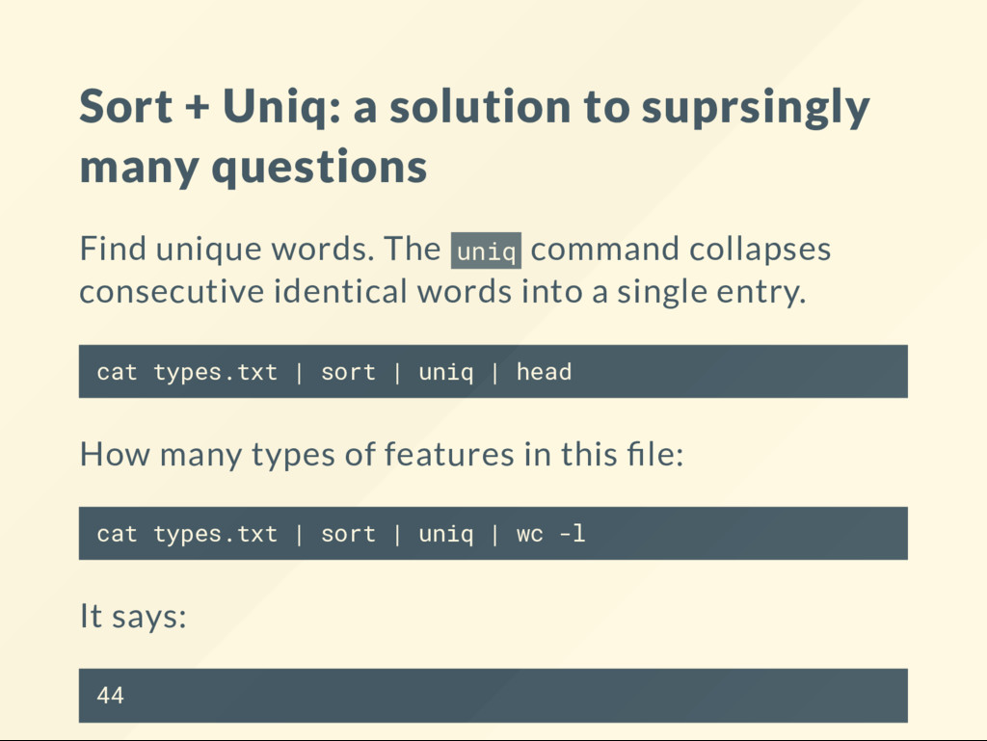Image resolution: width=987 pixels, height=741 pixels.
Task: Click the code block showing 44
Action: point(493,695)
